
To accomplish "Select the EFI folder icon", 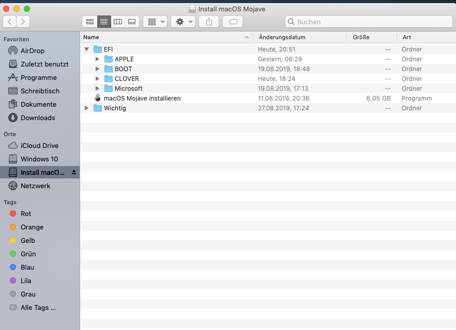I will tap(98, 49).
